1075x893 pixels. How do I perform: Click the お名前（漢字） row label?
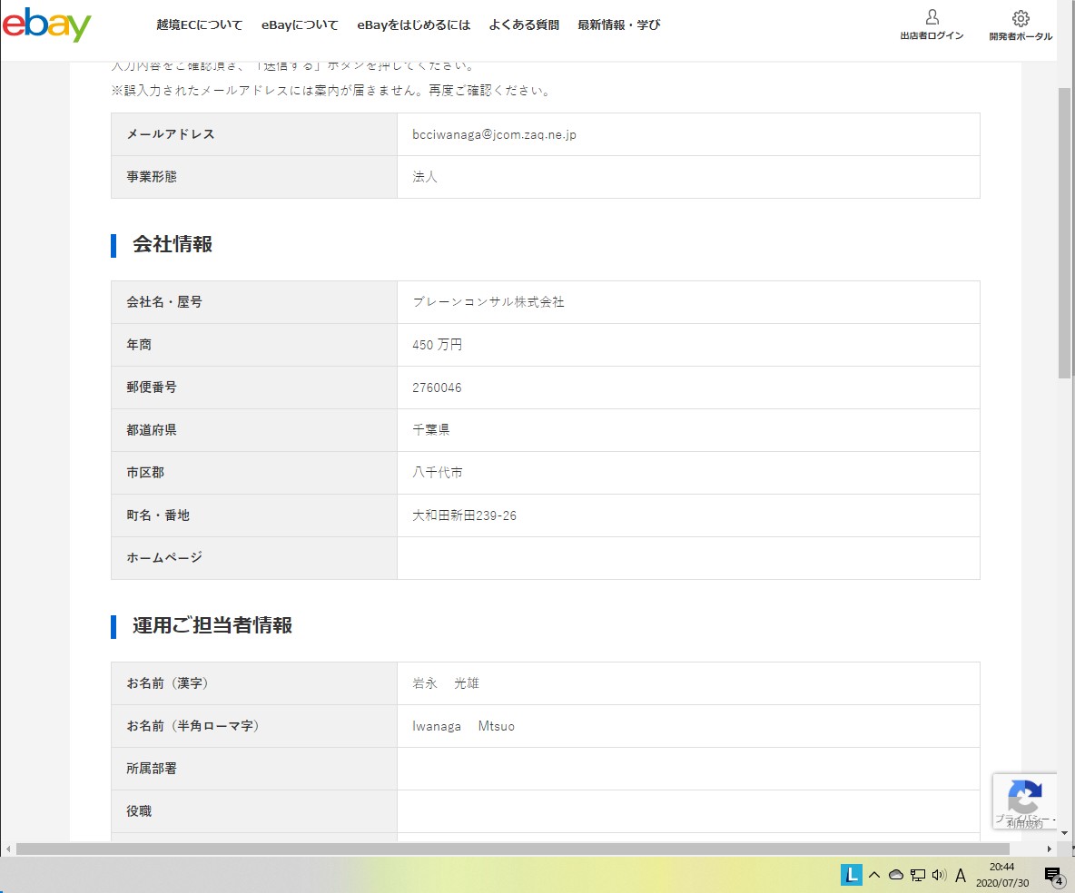pyautogui.click(x=167, y=683)
